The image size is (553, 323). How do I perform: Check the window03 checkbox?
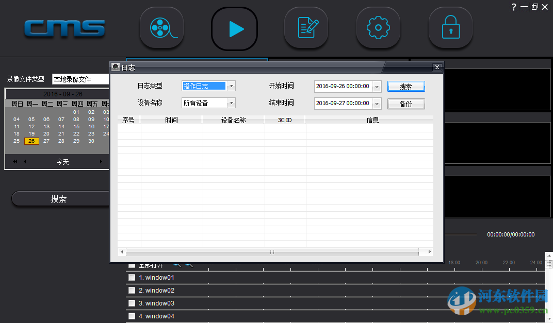[x=132, y=303]
